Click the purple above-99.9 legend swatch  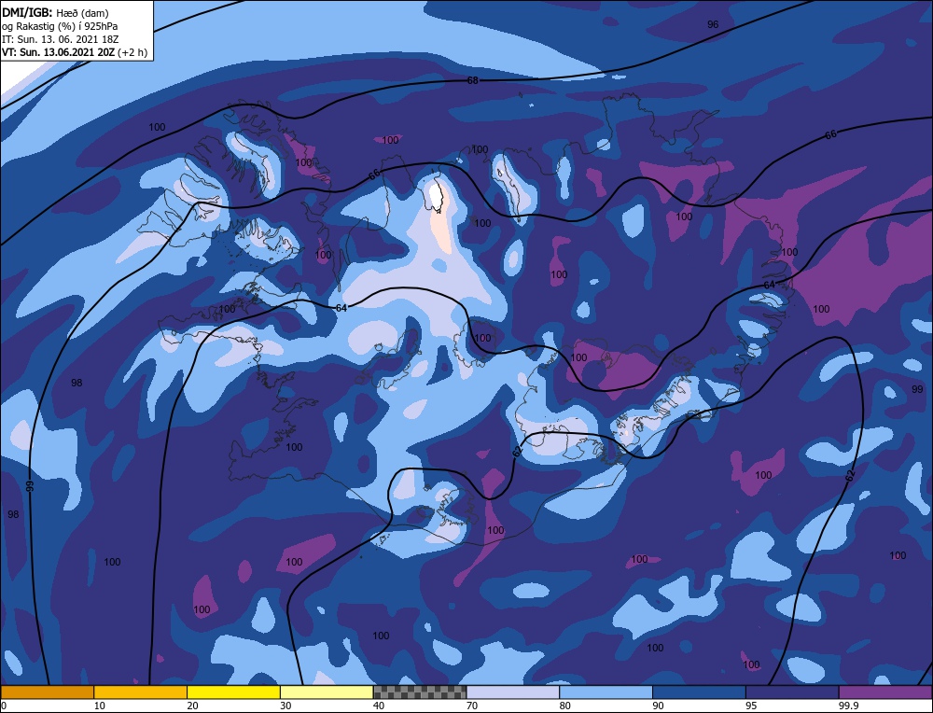(x=885, y=692)
